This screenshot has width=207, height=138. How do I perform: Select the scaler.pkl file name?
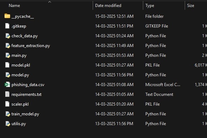(x=20, y=104)
